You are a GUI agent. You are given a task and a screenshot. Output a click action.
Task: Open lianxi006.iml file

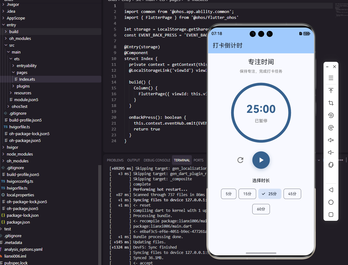pos(51,256)
